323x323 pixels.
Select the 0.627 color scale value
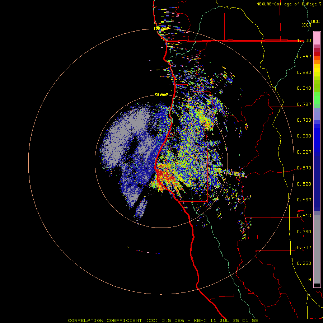(304, 152)
